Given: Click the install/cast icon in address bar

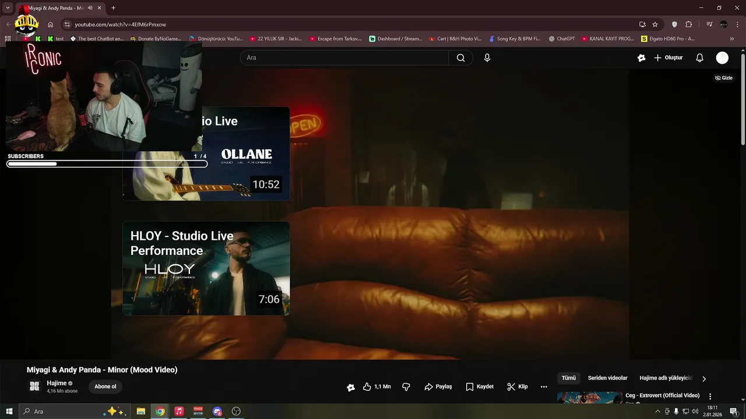Looking at the screenshot, I should [642, 24].
